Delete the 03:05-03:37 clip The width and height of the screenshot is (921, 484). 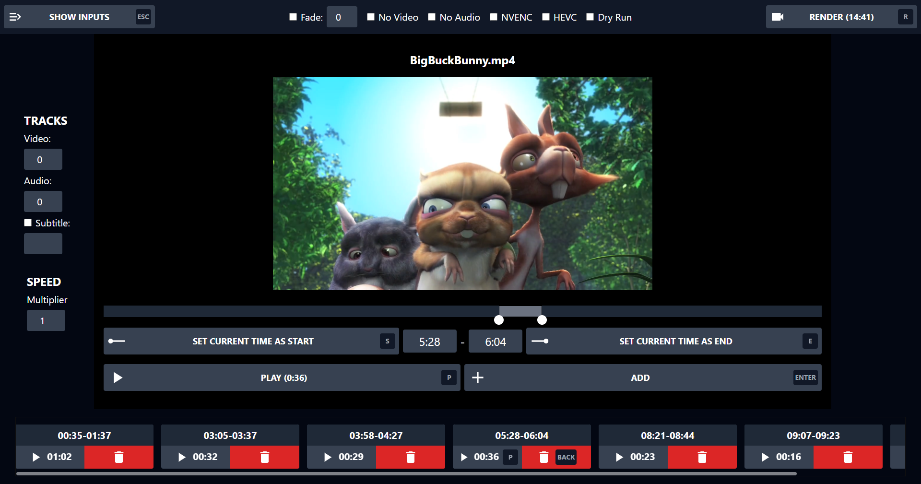[x=265, y=457]
